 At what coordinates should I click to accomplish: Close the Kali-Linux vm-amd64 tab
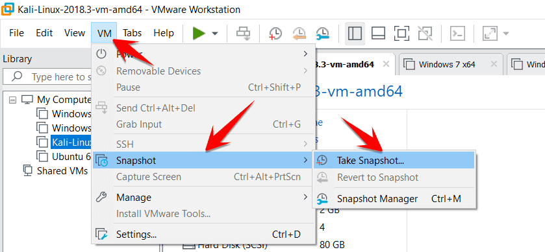[386, 64]
